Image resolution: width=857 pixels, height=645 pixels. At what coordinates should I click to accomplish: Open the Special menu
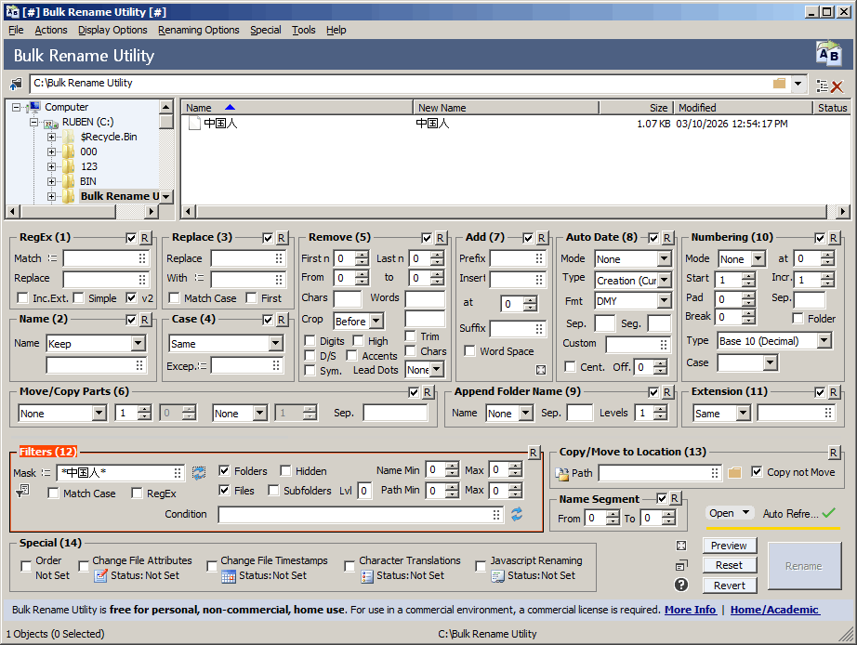(x=266, y=30)
